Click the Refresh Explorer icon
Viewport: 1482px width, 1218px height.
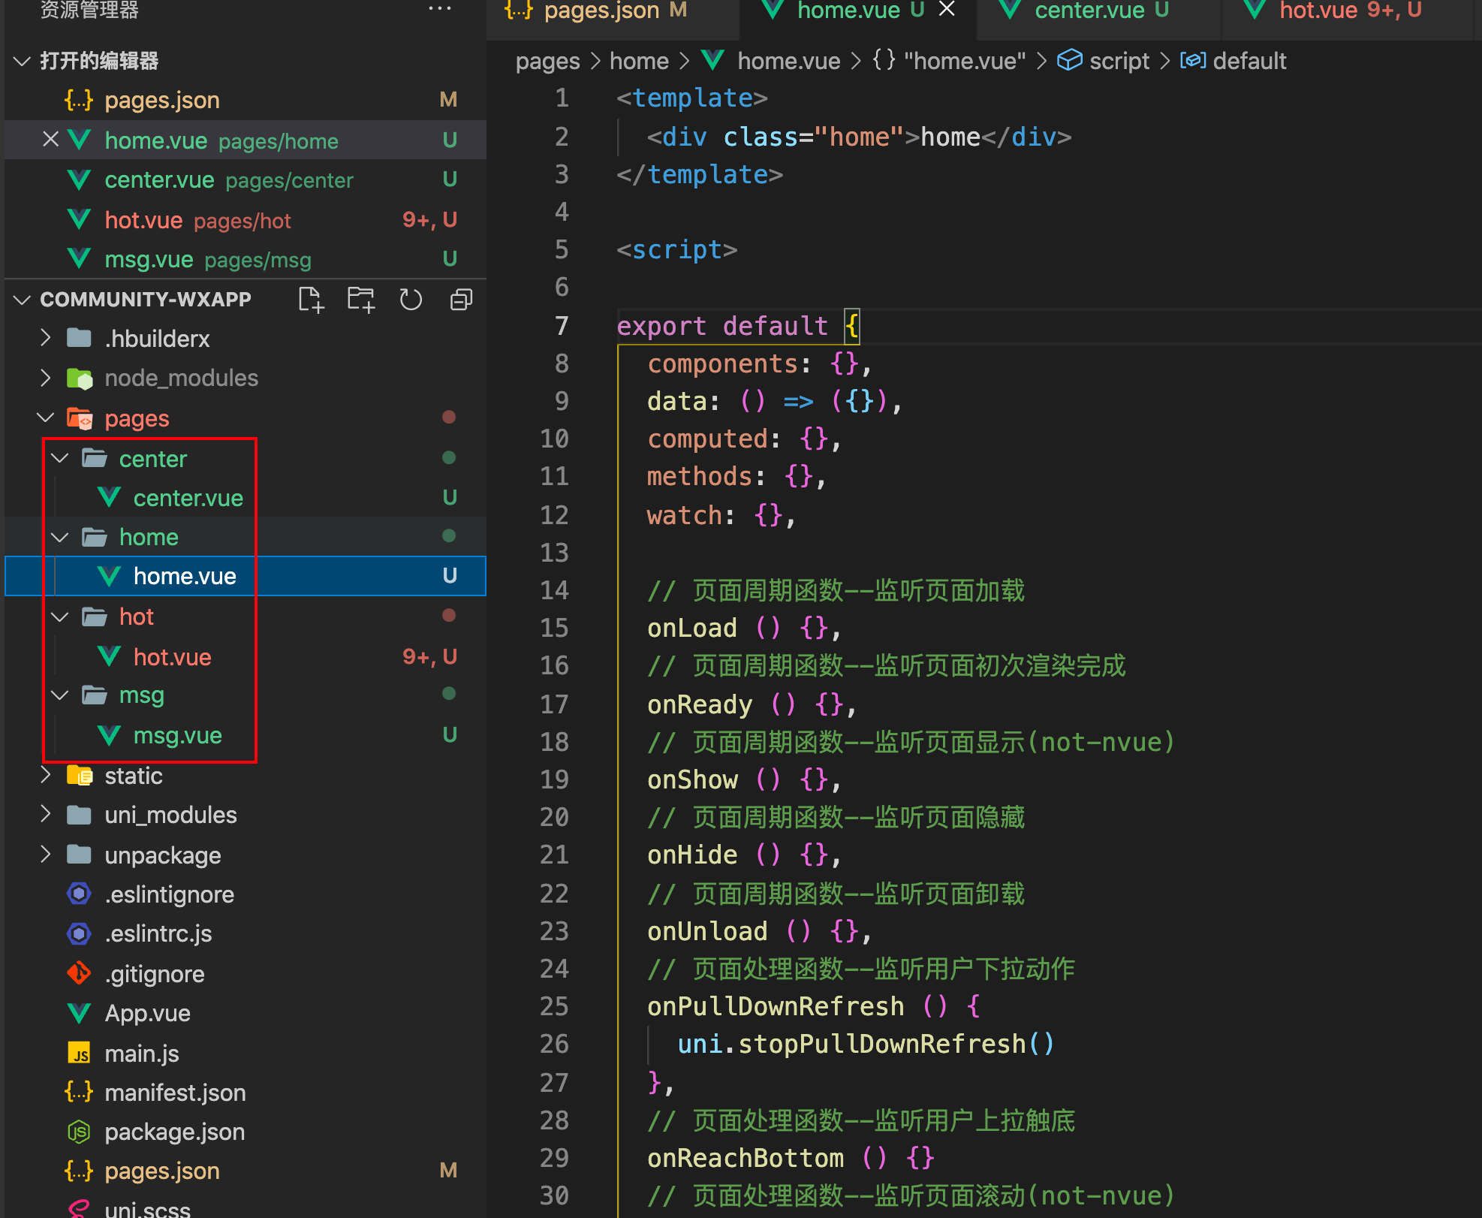(411, 300)
